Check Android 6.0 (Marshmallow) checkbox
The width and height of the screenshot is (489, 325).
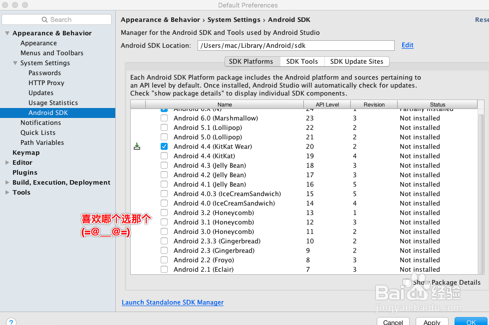(x=164, y=118)
